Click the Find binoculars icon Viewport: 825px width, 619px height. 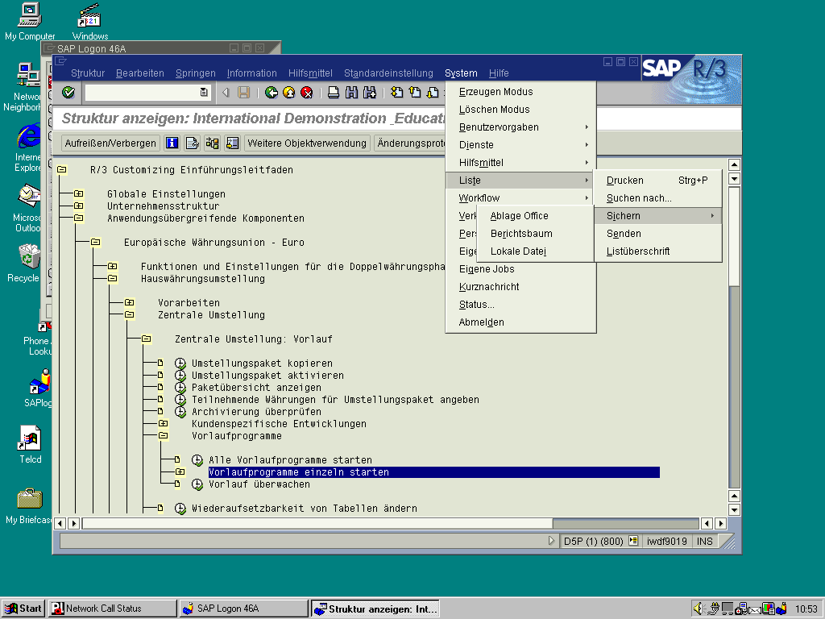coord(351,93)
